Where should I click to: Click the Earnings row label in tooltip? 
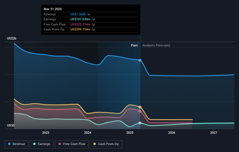tap(50, 19)
